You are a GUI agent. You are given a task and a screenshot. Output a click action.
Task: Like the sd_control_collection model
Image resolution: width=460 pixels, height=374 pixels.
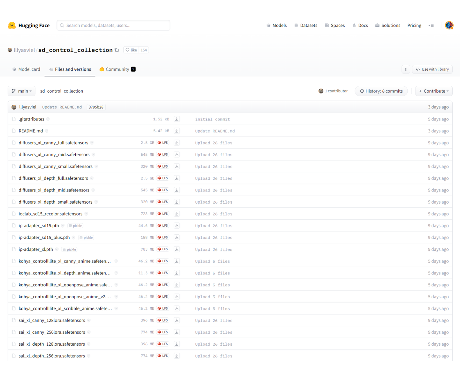(131, 50)
